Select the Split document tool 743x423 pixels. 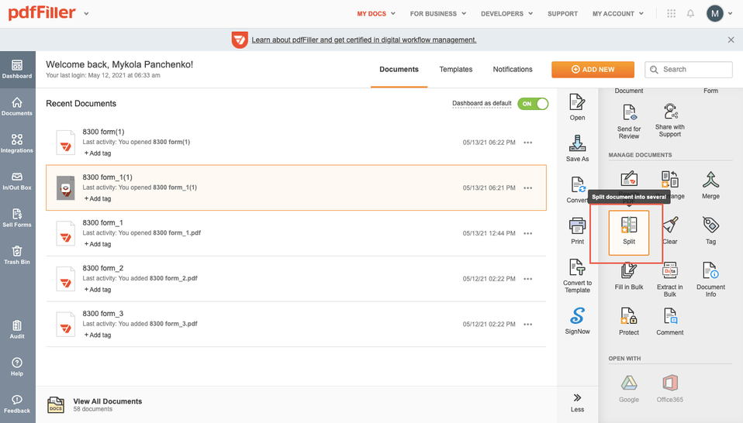pos(629,232)
